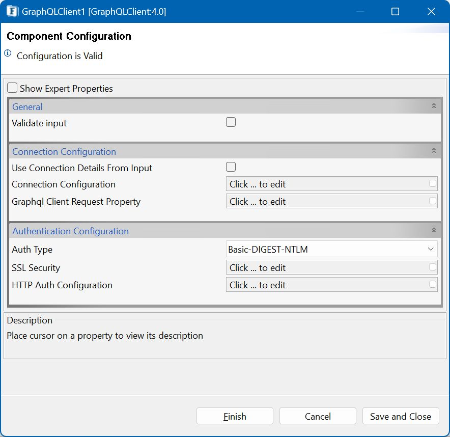This screenshot has height=437, width=450.
Task: Click the Show Expert Properties label text
Action: coord(66,89)
